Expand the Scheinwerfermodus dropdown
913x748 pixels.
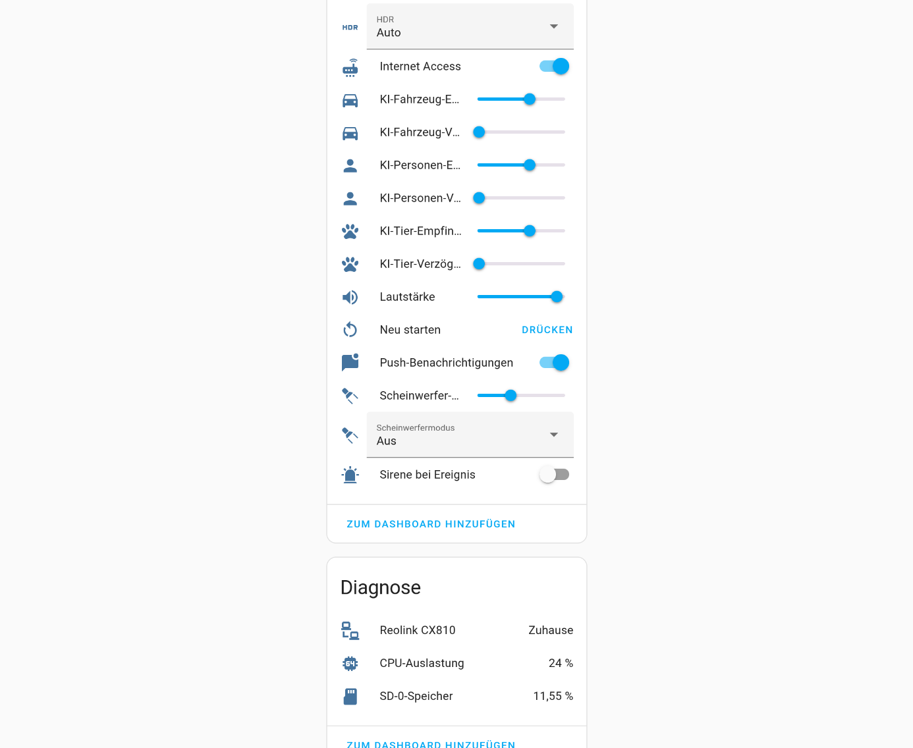tap(470, 435)
